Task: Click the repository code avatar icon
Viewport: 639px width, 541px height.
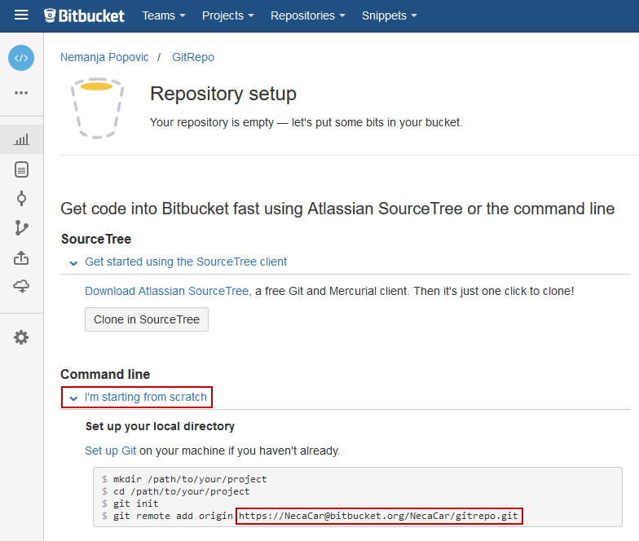Action: point(21,58)
